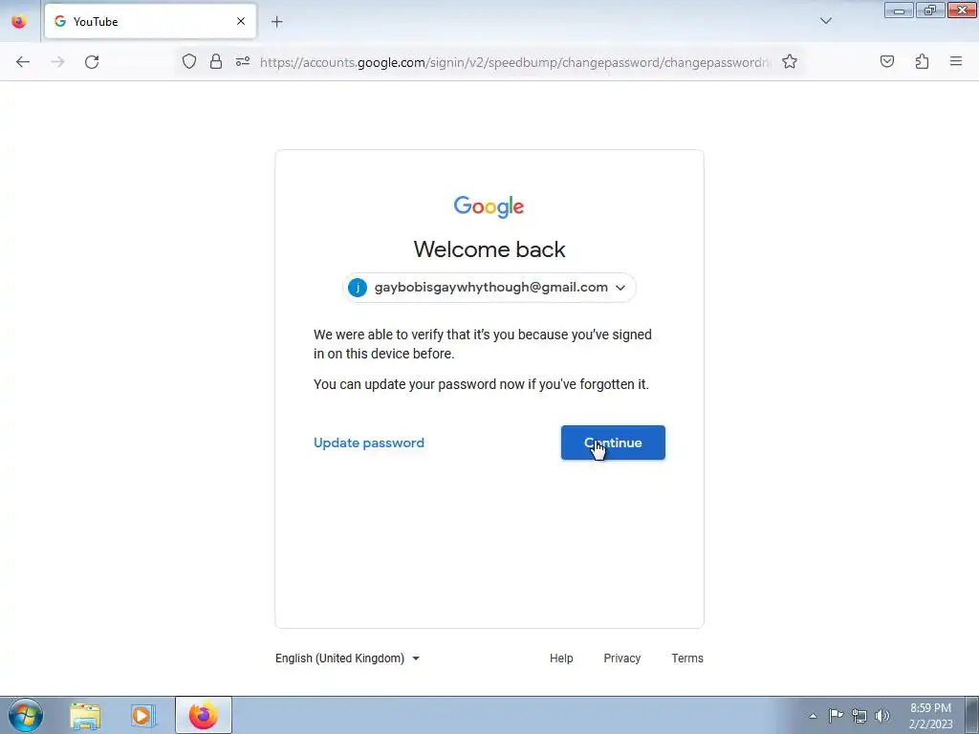This screenshot has width=979, height=734.
Task: Open the Extensions puzzle icon
Action: 922,61
